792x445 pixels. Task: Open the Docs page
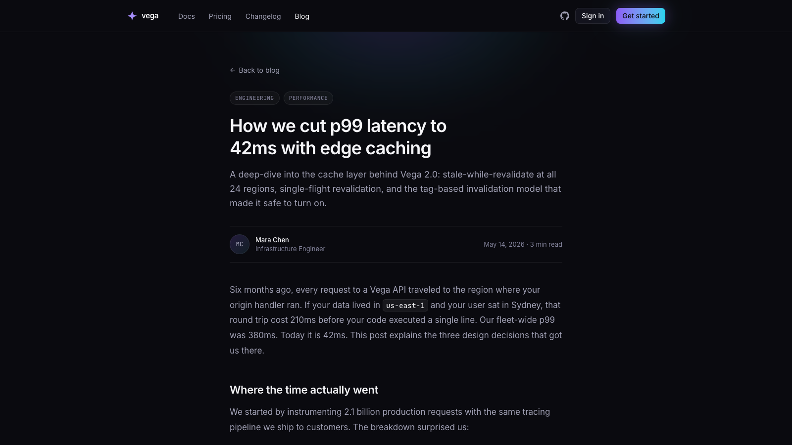(187, 16)
